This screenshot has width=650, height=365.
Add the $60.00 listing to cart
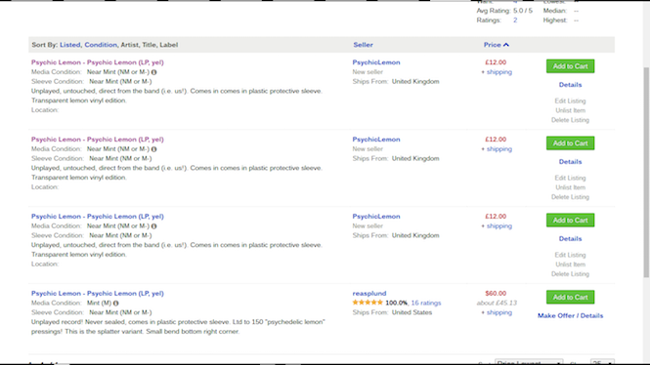tap(570, 297)
